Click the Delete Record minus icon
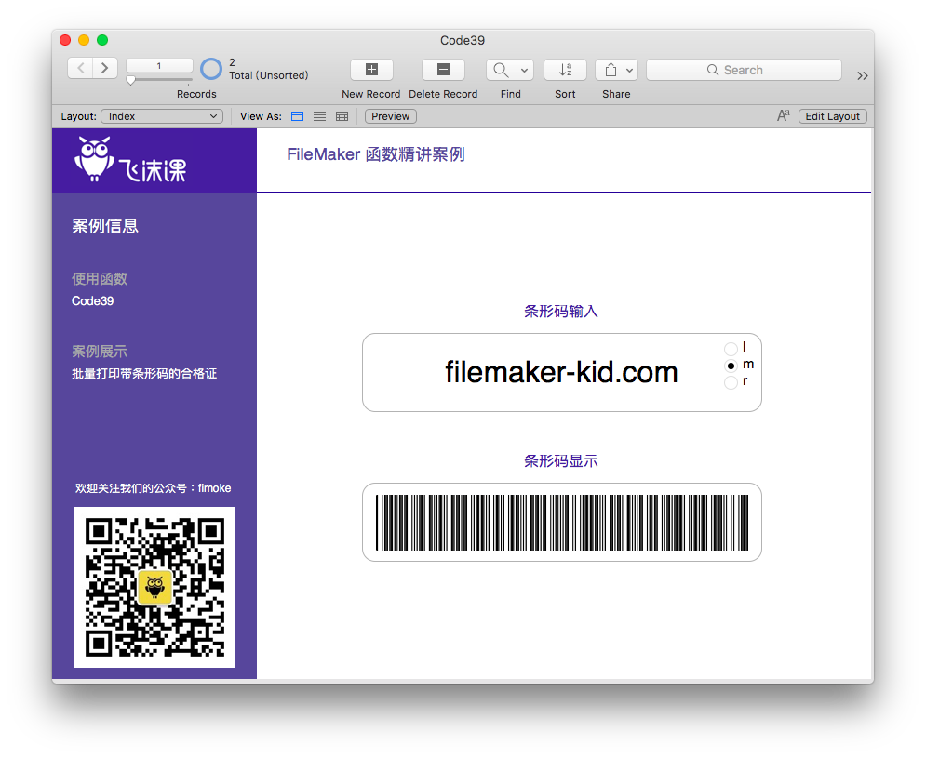 point(443,70)
